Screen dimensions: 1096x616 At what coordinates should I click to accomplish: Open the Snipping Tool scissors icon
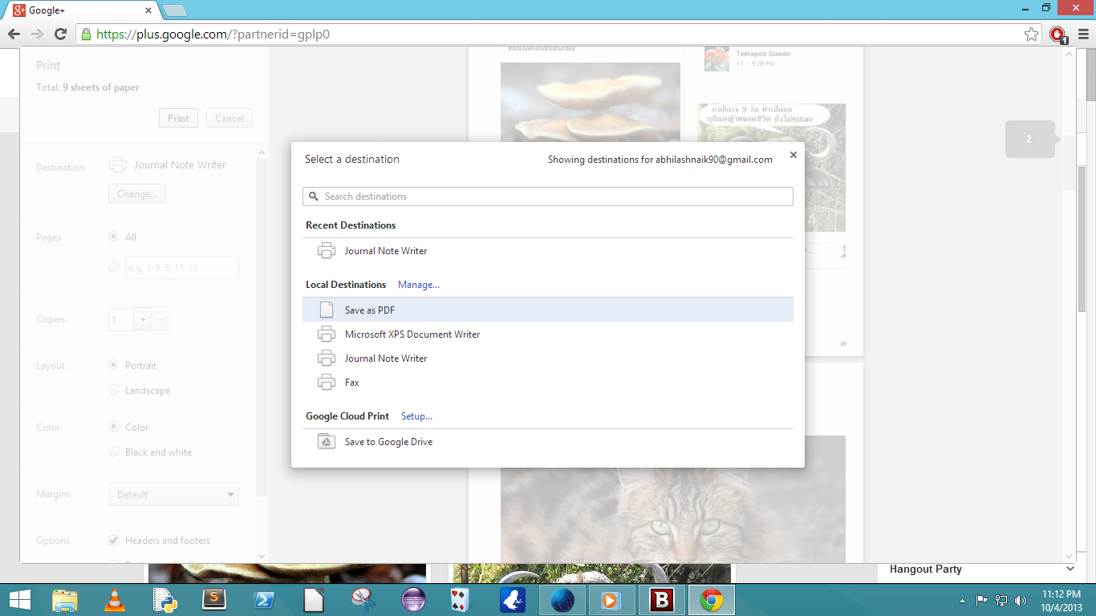pyautogui.click(x=363, y=600)
